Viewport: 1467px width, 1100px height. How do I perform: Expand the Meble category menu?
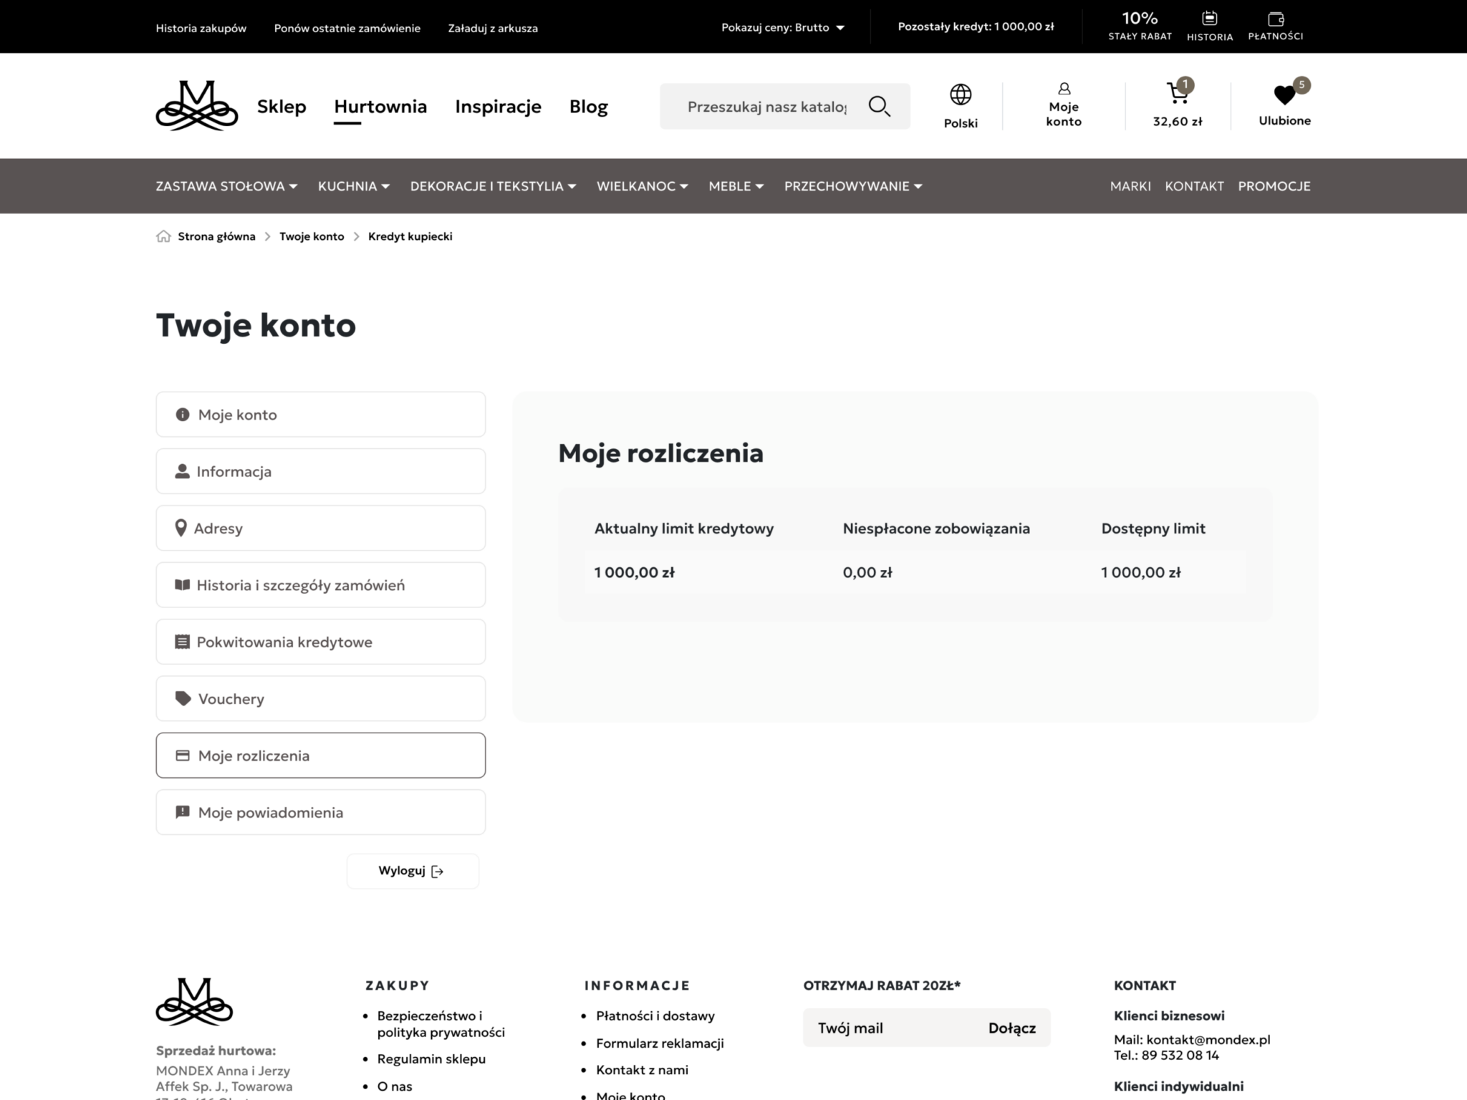736,186
